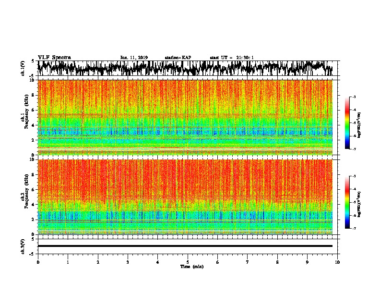This screenshot has width=380, height=294.
Task: Click inside the ch.1 spectrogram panel
Action: pos(185,117)
